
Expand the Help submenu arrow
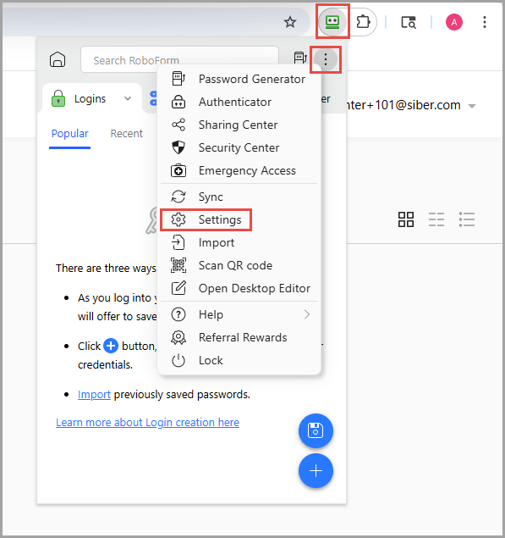pos(306,314)
